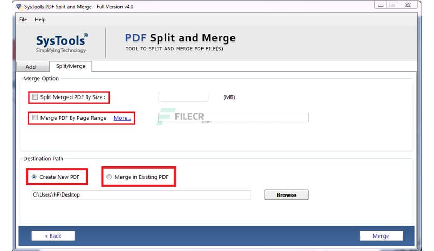The image size is (434, 251).
Task: Close the SysTools window
Action: click(x=408, y=5)
